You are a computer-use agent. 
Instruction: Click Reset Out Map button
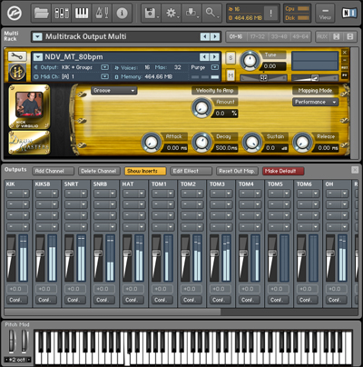click(x=237, y=171)
